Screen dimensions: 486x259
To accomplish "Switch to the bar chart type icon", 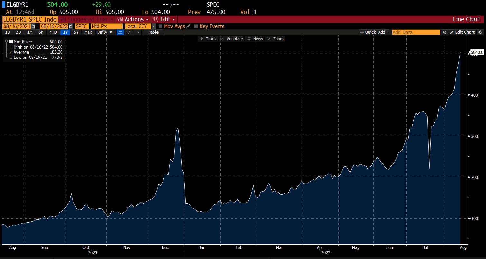I will click(x=128, y=32).
